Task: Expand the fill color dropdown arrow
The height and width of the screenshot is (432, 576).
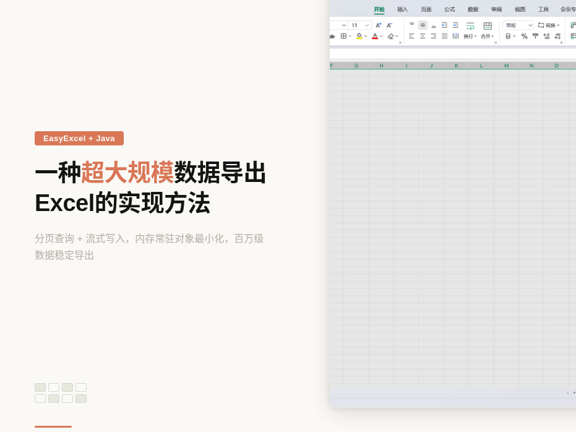Action: pos(366,37)
